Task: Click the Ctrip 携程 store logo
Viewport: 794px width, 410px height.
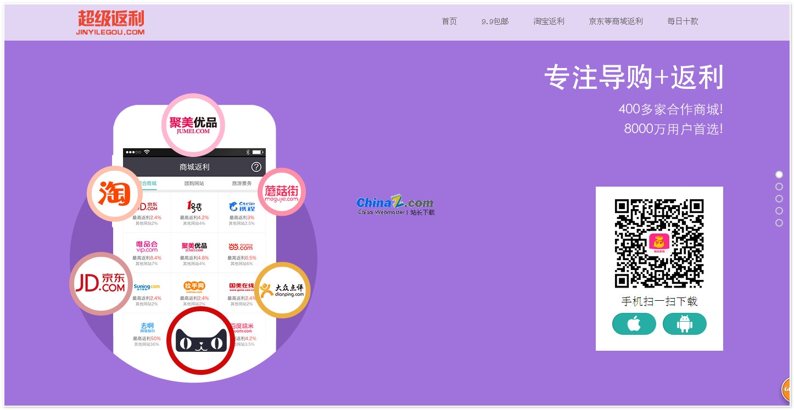Action: pos(242,206)
